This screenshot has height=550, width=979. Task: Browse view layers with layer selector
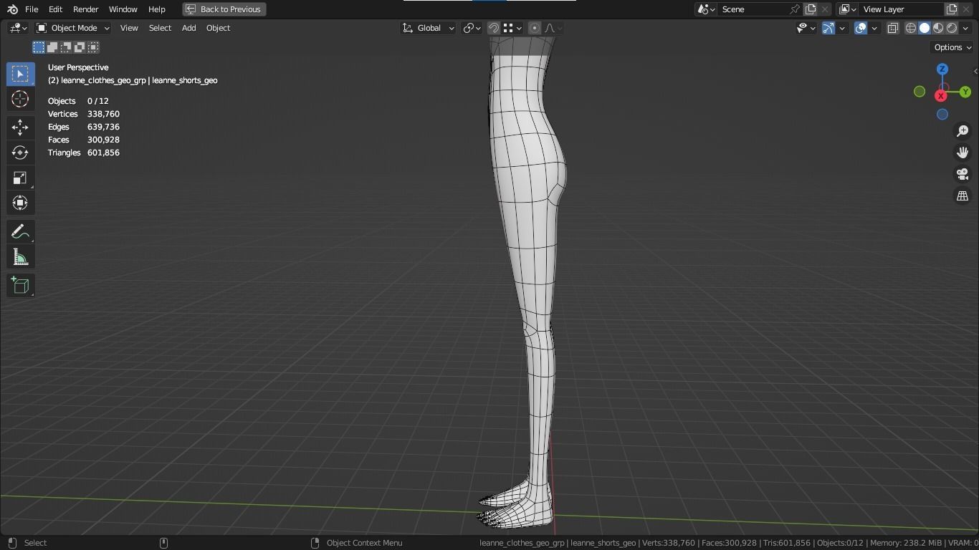[847, 9]
